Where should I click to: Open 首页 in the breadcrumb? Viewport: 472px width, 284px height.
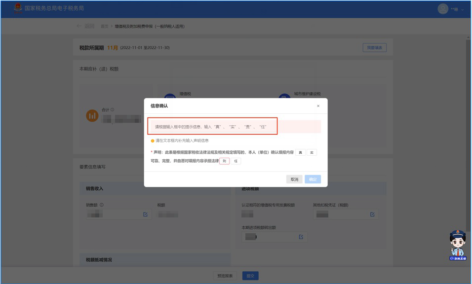point(104,27)
